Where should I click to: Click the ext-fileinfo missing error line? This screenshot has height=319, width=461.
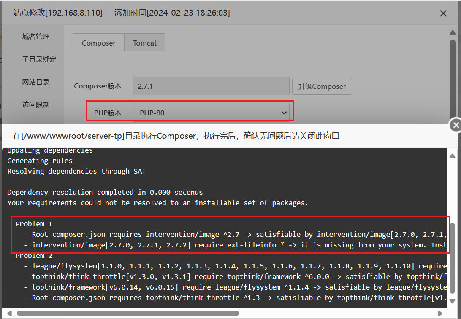[235, 245]
